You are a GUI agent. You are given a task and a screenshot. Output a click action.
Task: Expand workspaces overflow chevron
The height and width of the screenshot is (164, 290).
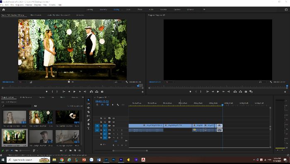pyautogui.click(x=204, y=10)
